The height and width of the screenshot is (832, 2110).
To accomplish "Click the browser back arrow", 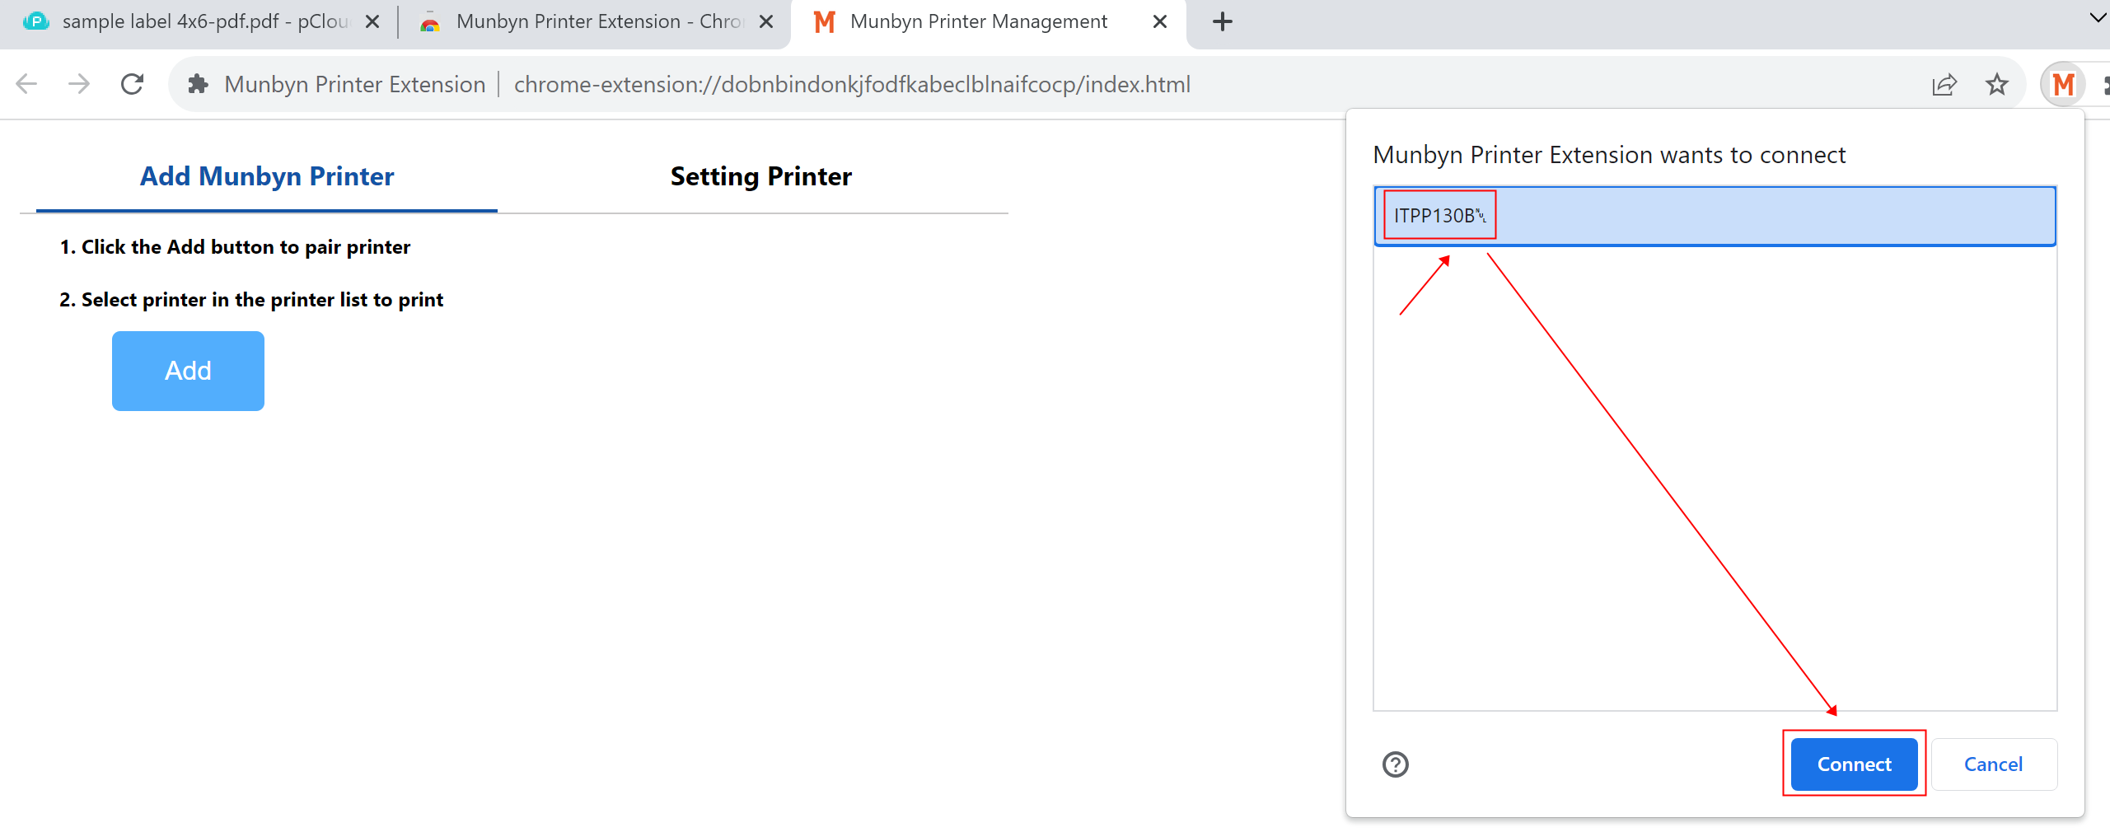I will (x=27, y=84).
